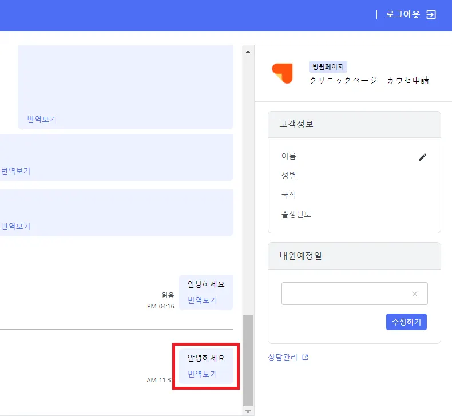This screenshot has width=452, height=416.
Task: Show translation for the PM 04:16 message
Action: click(x=203, y=300)
